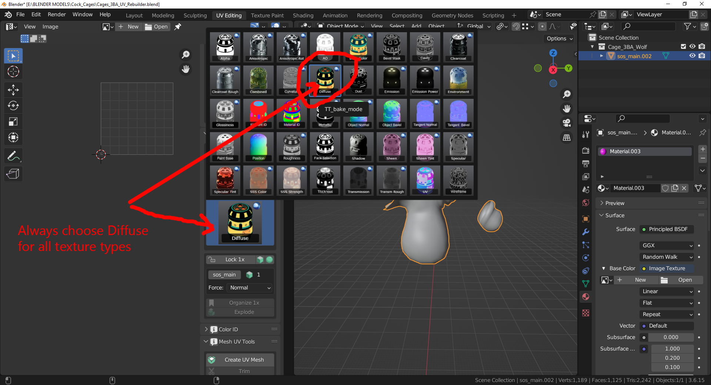Select the Select Box tool in UV editor
The width and height of the screenshot is (711, 385).
13,56
